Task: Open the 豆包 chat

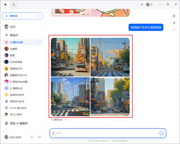Action: [x=13, y=27]
